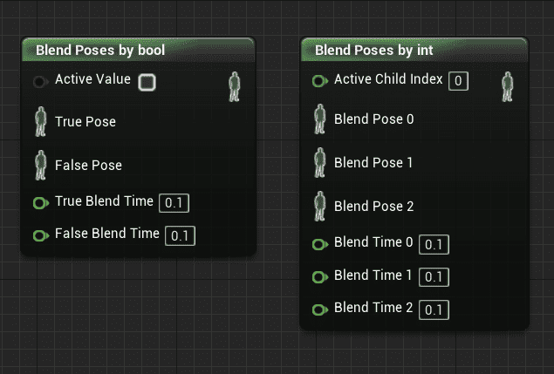Screen dimensions: 554x374
Task: Click the Blend Pose 1 pin icon
Action: (x=319, y=163)
